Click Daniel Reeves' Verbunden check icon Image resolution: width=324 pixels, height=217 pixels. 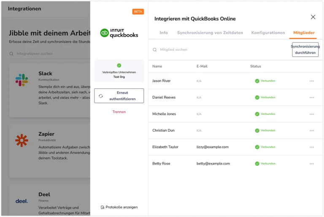click(x=257, y=97)
